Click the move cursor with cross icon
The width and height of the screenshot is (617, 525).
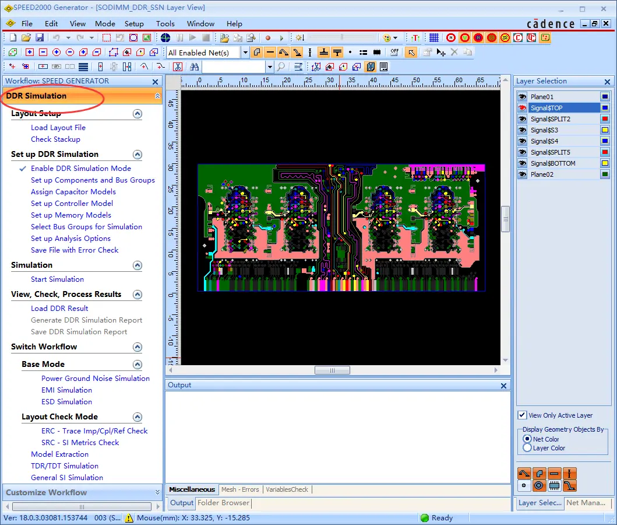click(440, 52)
